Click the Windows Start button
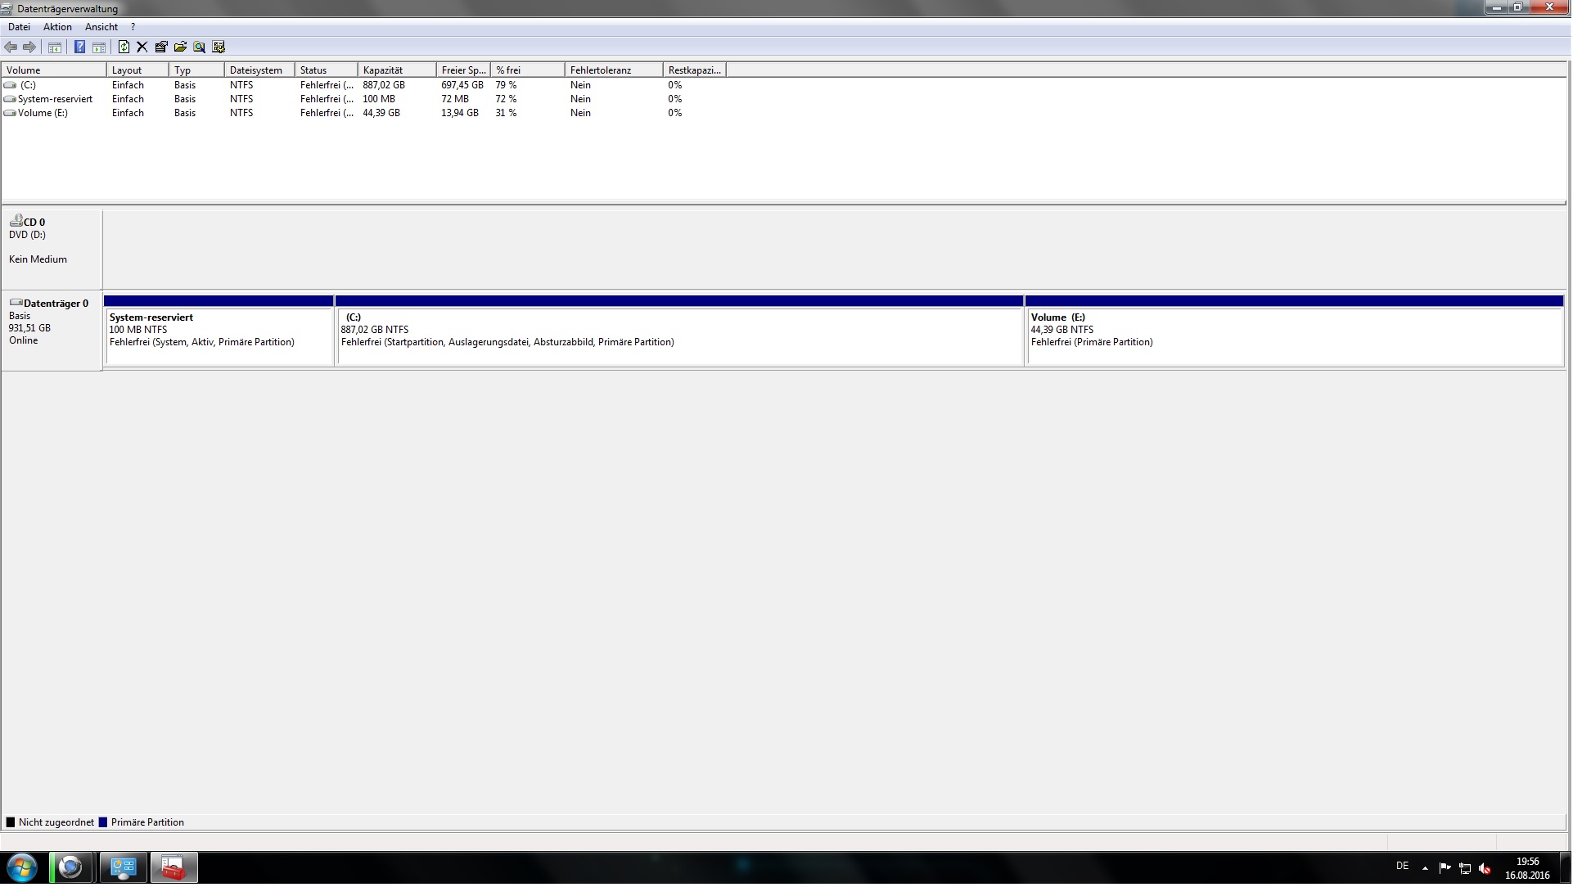Viewport: 1573px width, 887px height. [x=22, y=868]
